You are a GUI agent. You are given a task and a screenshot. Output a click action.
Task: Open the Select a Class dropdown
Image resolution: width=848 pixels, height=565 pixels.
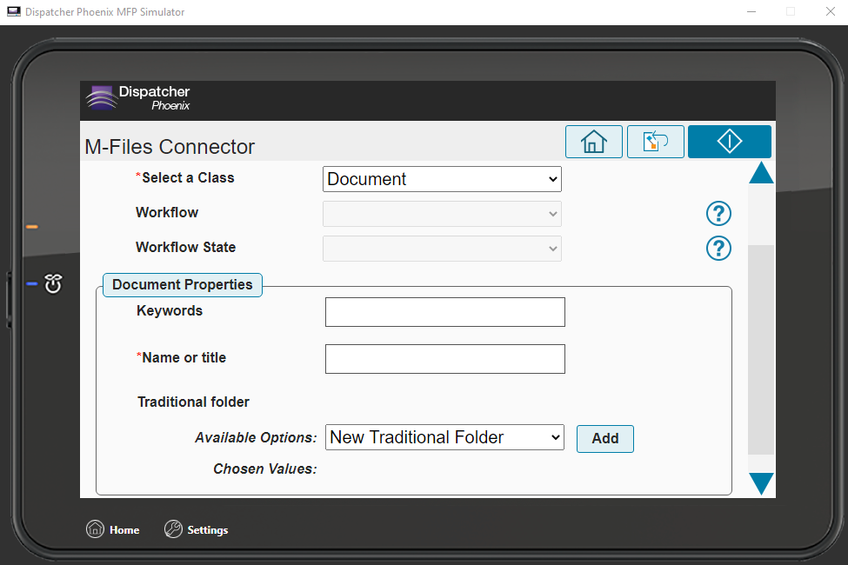[x=442, y=179]
